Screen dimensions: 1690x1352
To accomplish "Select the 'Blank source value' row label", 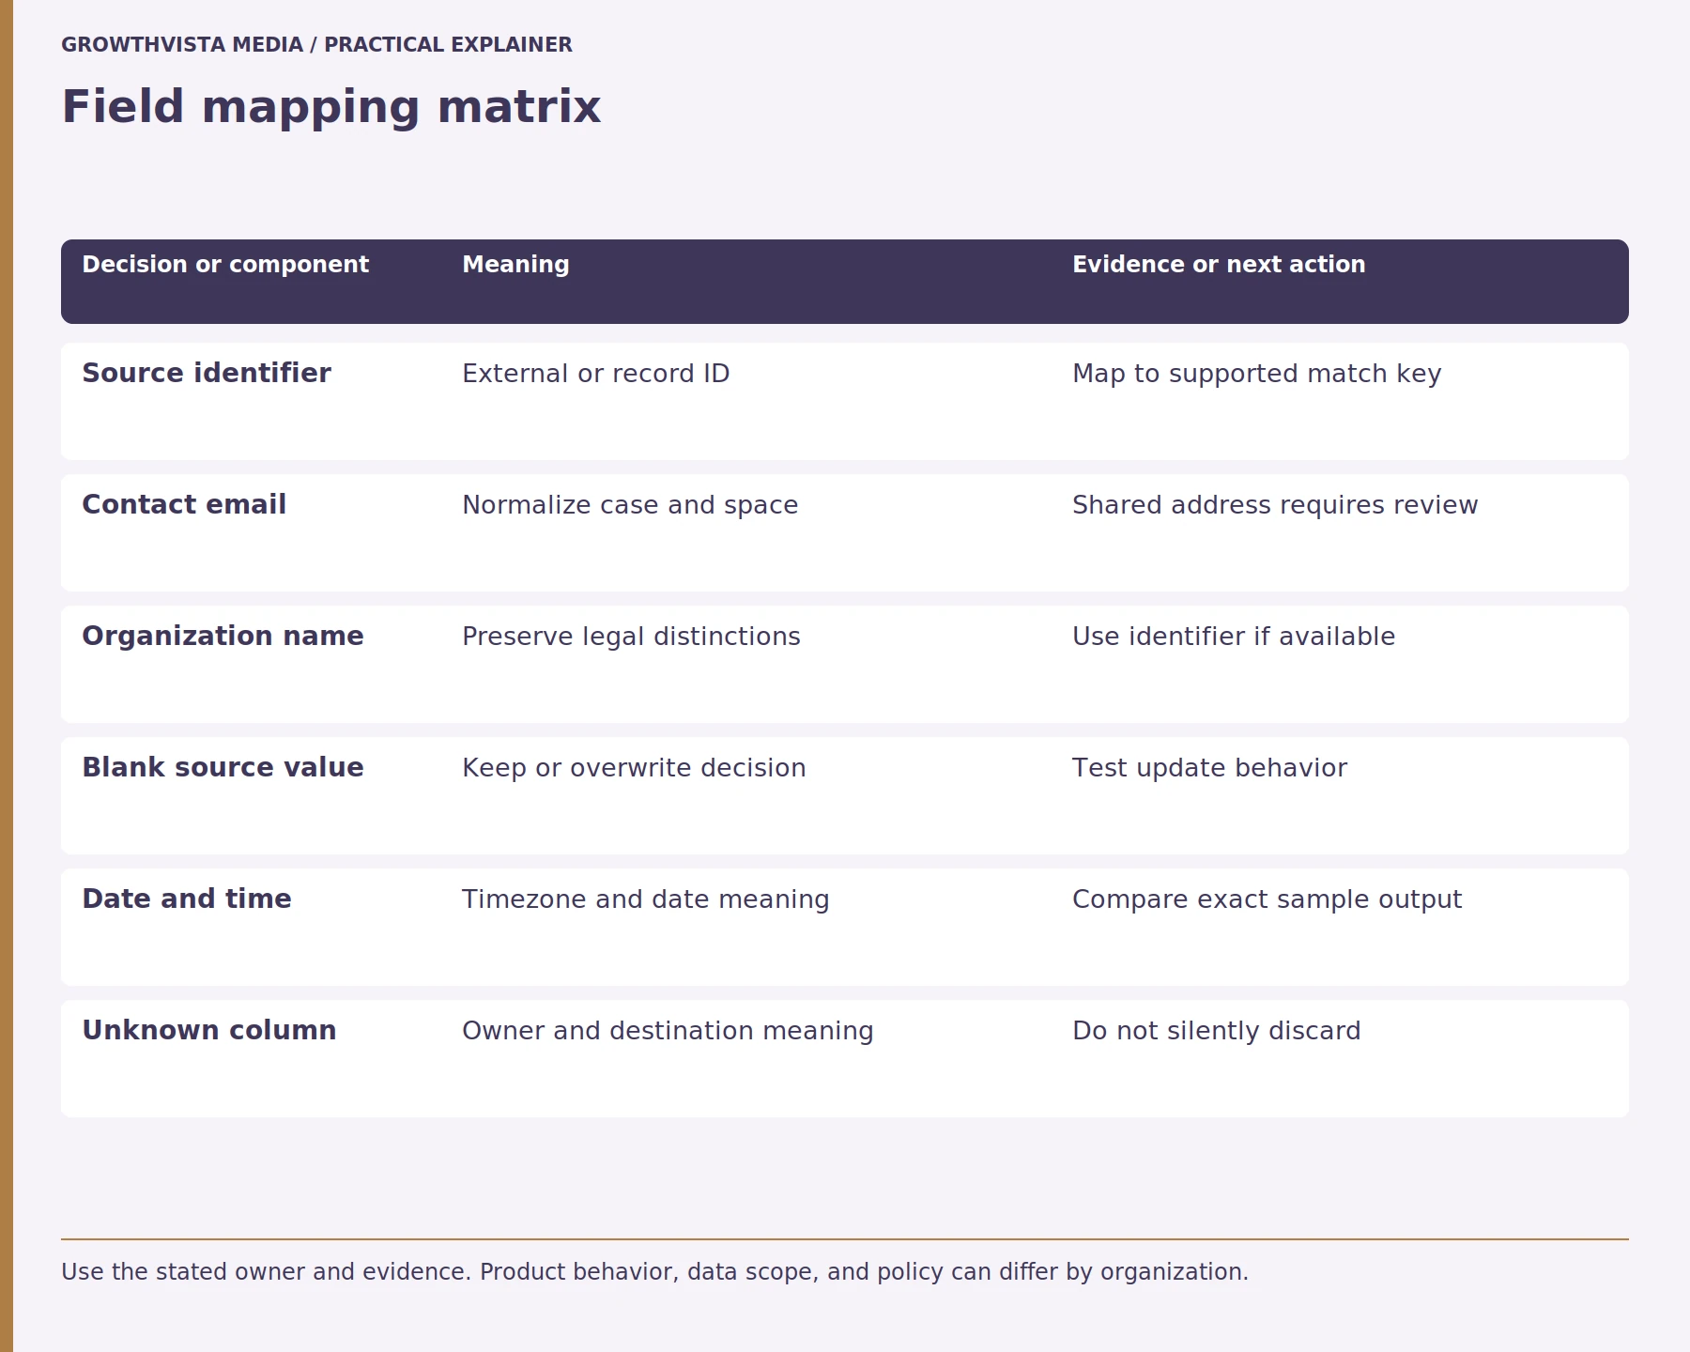I will pos(223,768).
